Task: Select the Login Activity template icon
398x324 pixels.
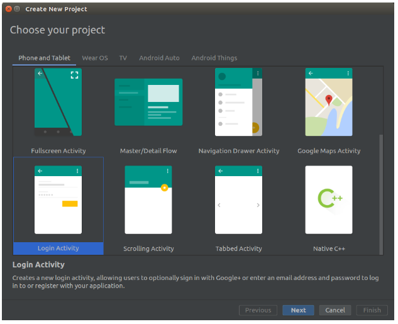Action: [x=58, y=200]
